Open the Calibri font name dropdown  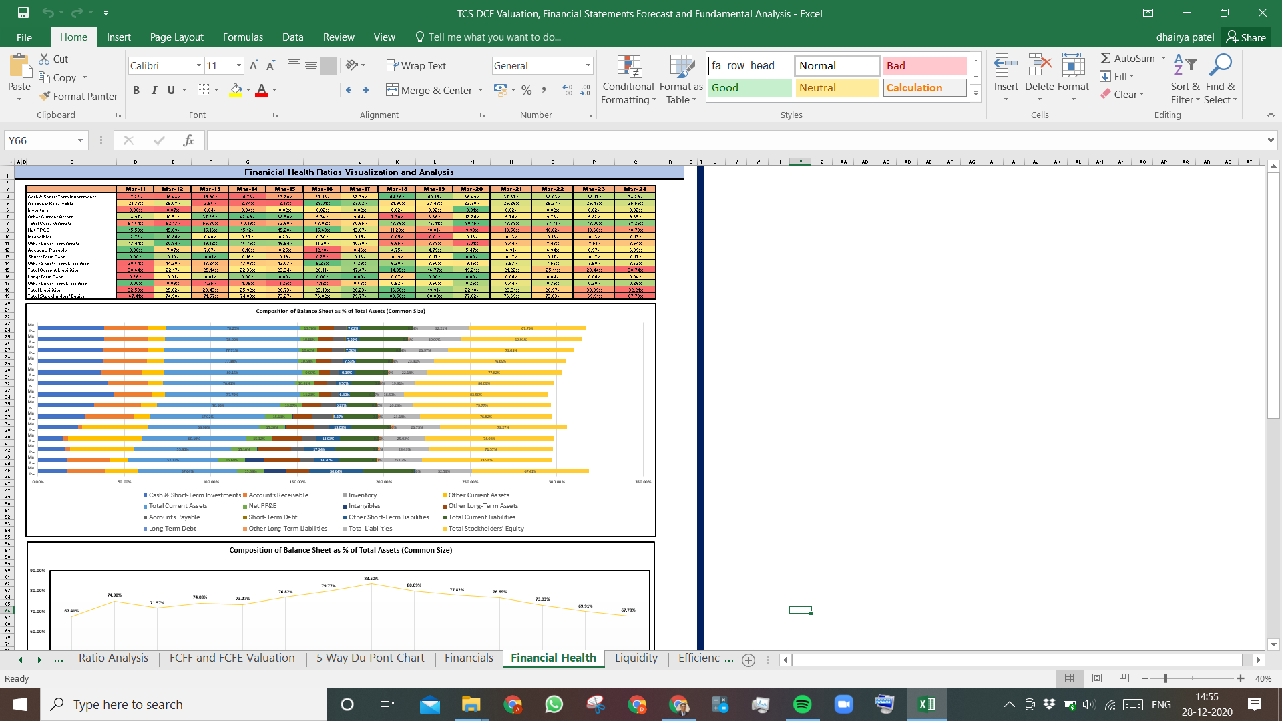(x=198, y=65)
